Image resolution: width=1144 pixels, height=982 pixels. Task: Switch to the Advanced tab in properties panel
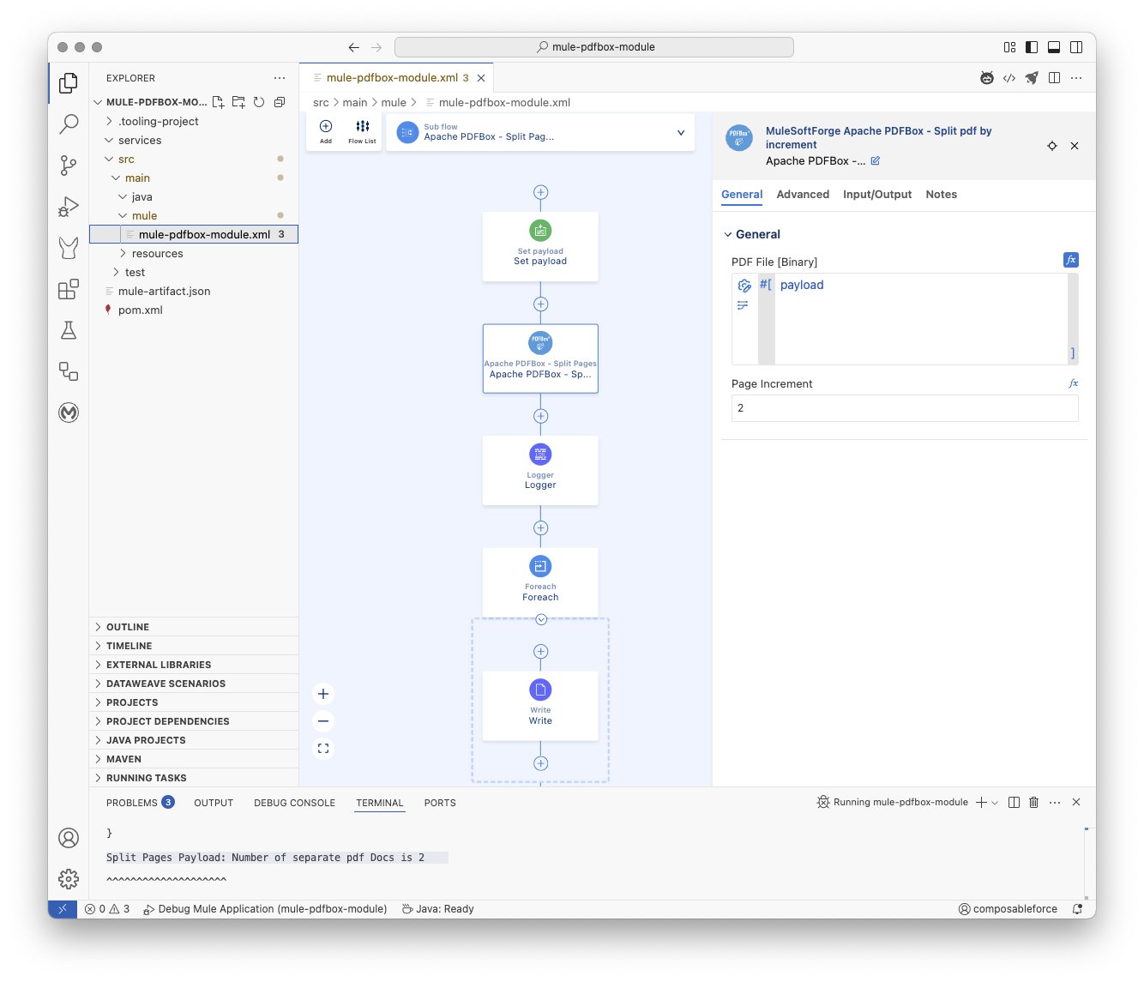[x=803, y=194]
